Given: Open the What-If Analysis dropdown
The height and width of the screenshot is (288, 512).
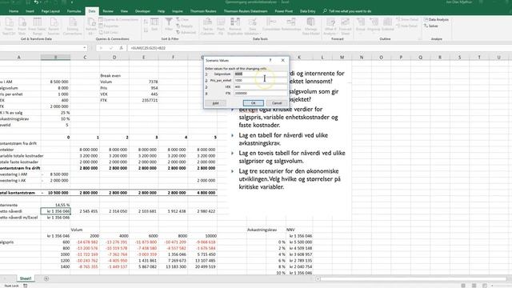Looking at the screenshot, I should click(330, 26).
